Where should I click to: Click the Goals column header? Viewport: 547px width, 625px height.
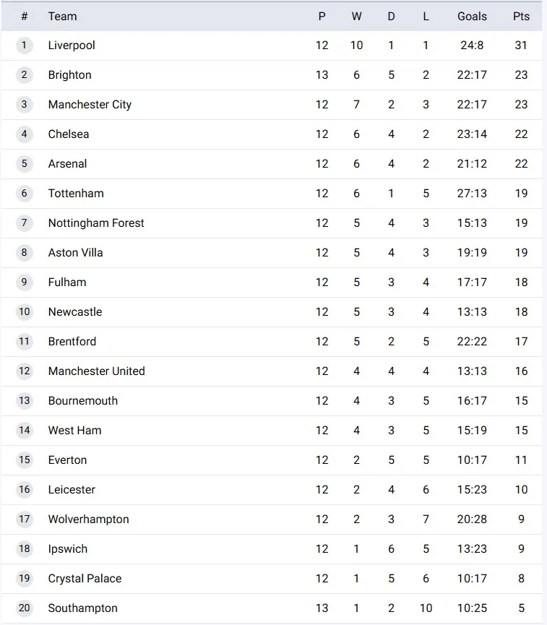(x=472, y=16)
